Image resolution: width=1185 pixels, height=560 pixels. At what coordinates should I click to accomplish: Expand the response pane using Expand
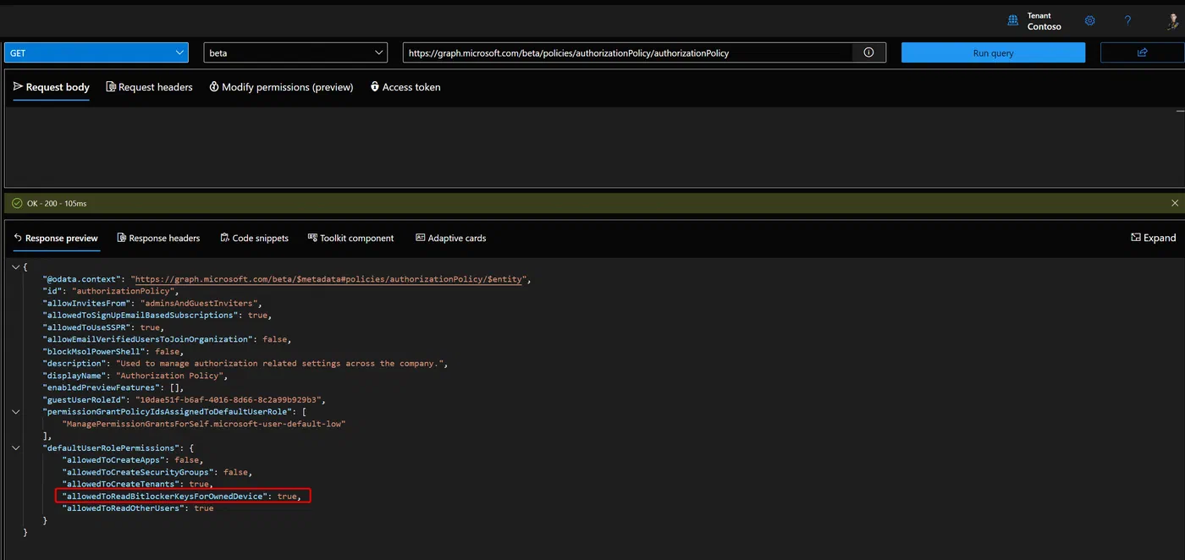tap(1153, 238)
